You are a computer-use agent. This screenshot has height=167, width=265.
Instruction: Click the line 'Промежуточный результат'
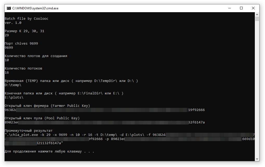[29, 131]
